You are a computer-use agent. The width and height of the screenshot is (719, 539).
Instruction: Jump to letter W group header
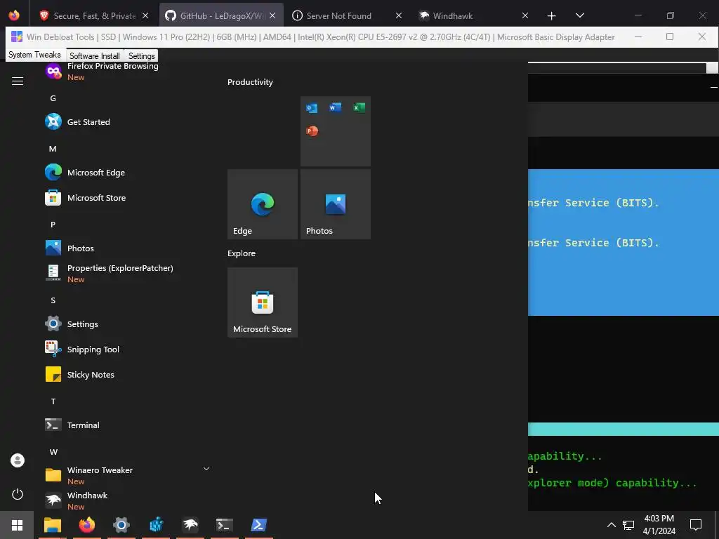coord(53,452)
